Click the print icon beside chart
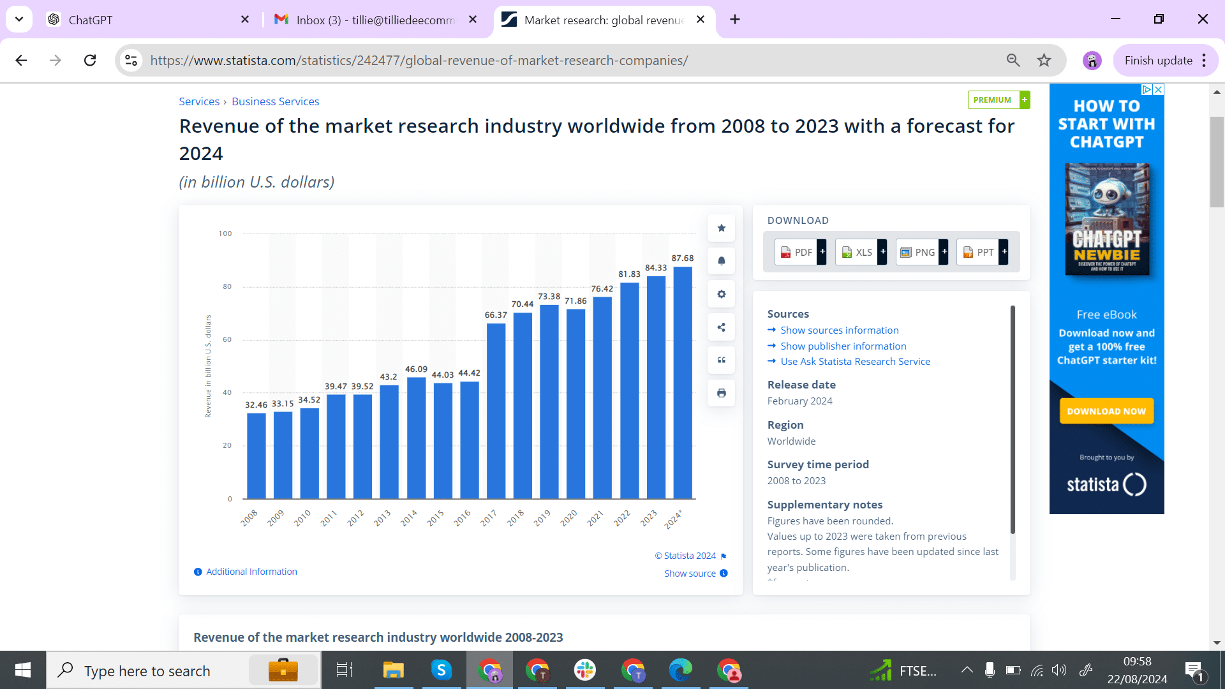Viewport: 1225px width, 689px height. (x=721, y=393)
